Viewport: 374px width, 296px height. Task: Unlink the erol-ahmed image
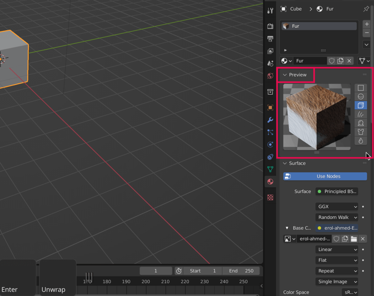363,239
